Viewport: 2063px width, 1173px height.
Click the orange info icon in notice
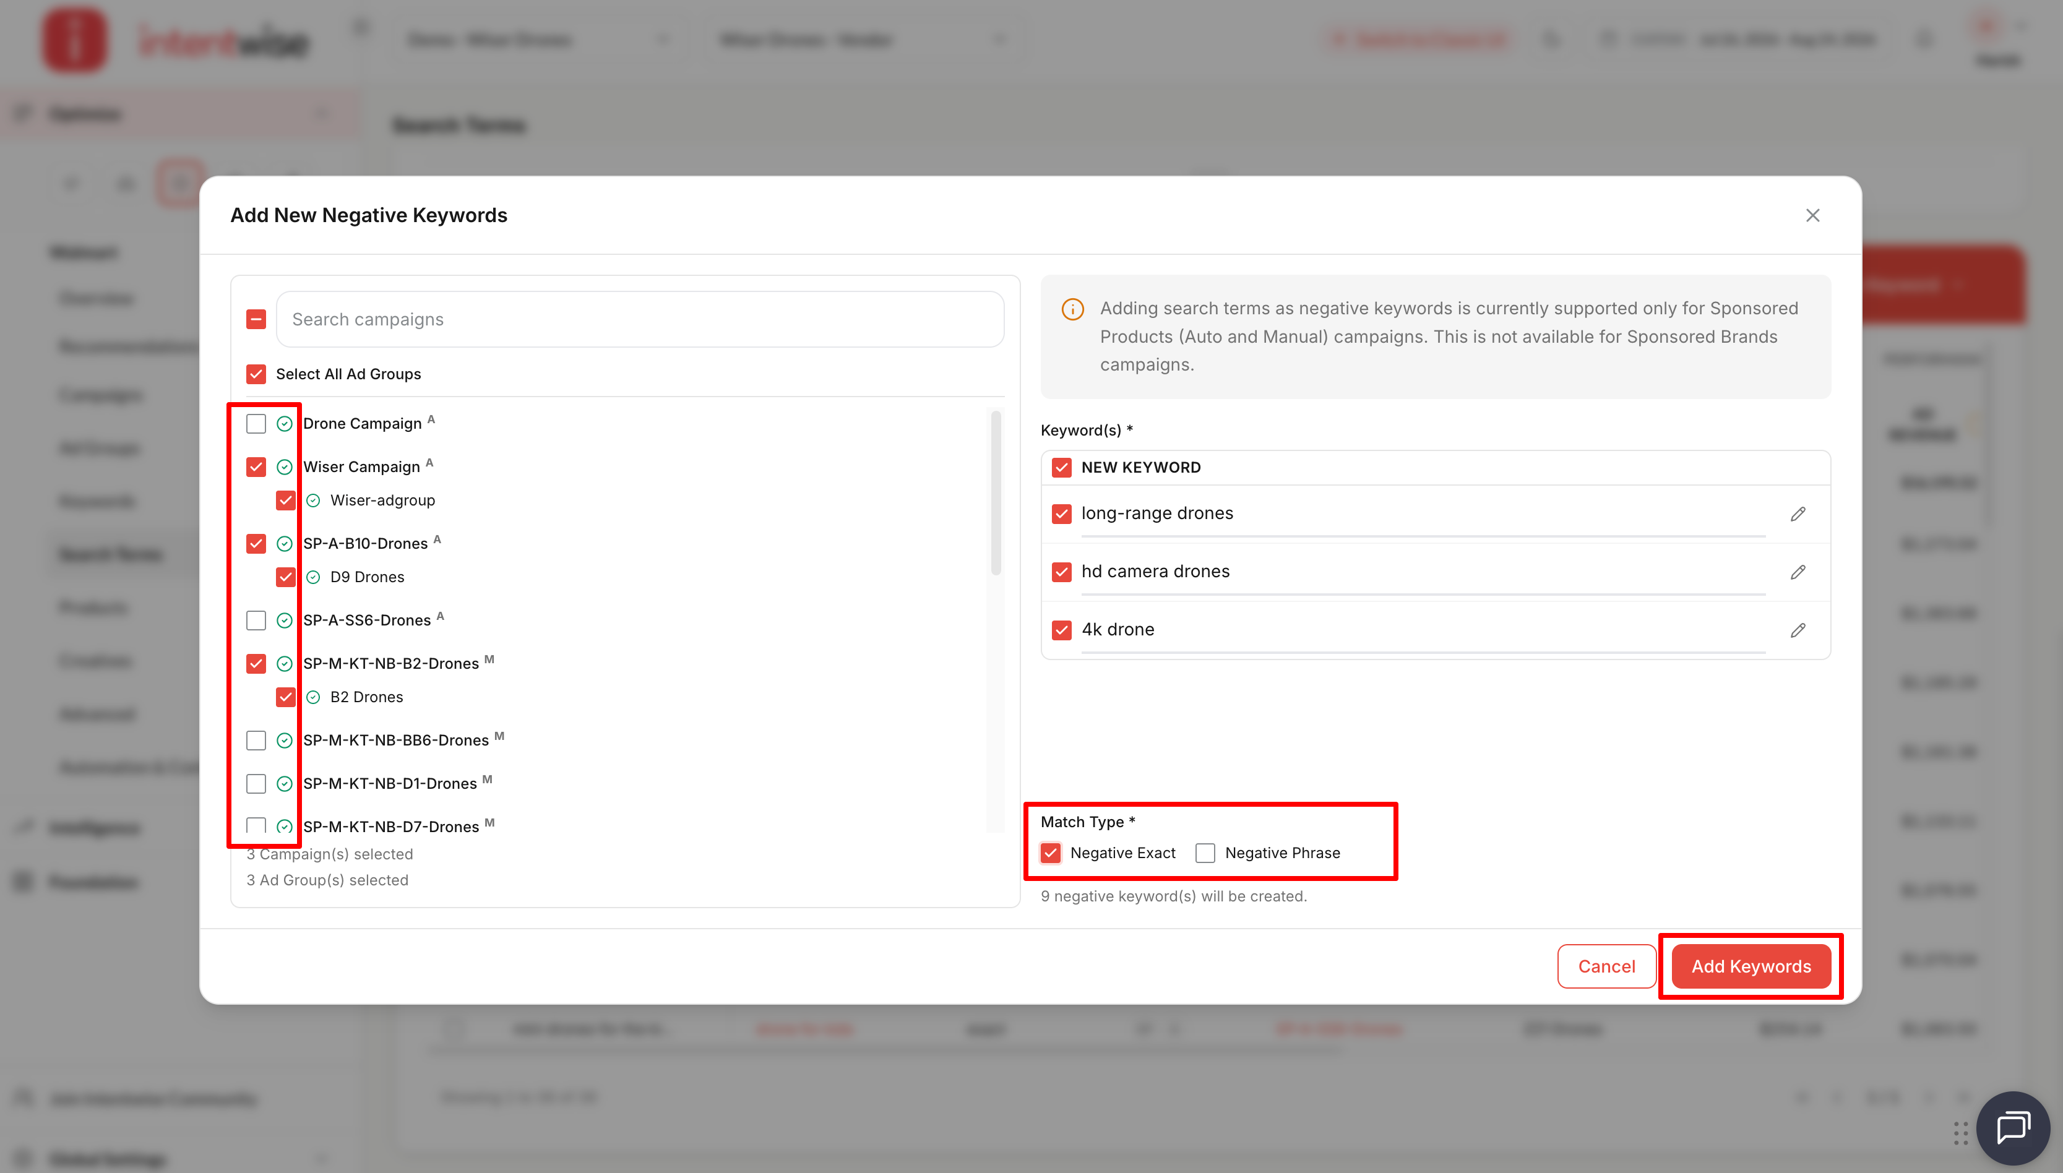point(1072,309)
